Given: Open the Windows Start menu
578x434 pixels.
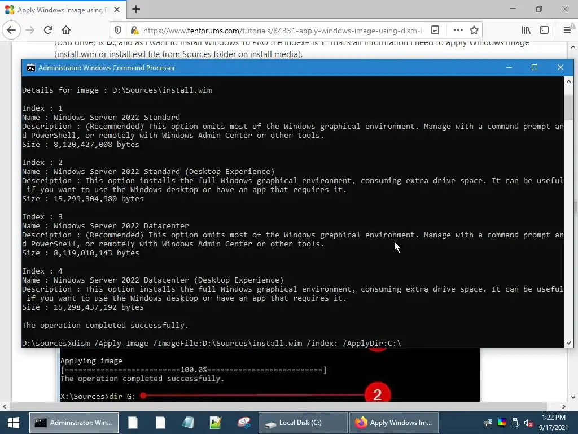Looking at the screenshot, I should [14, 423].
